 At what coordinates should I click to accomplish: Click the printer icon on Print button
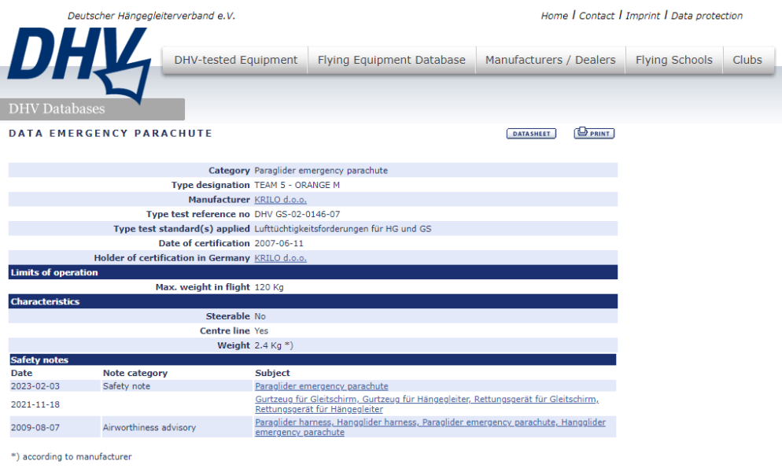[x=582, y=132]
